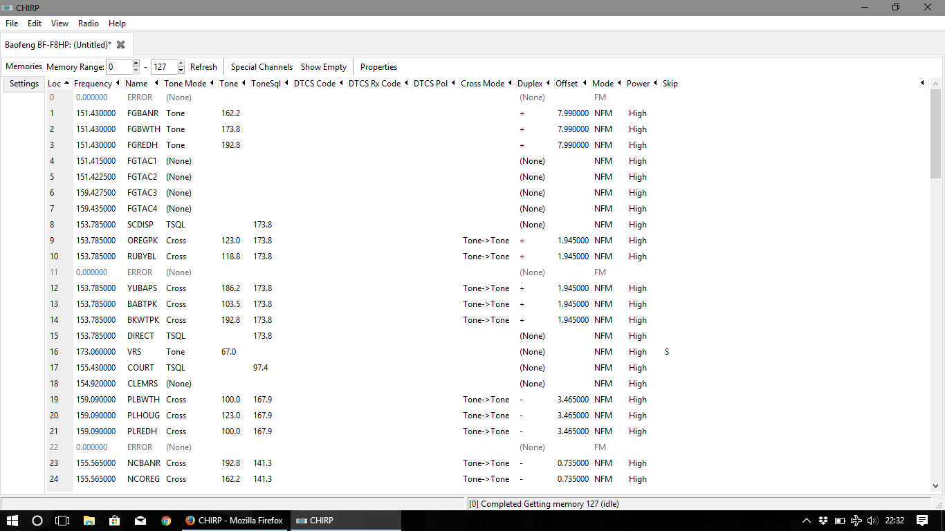The height and width of the screenshot is (531, 945).
Task: Click the memory range start field
Action: pyautogui.click(x=119, y=67)
